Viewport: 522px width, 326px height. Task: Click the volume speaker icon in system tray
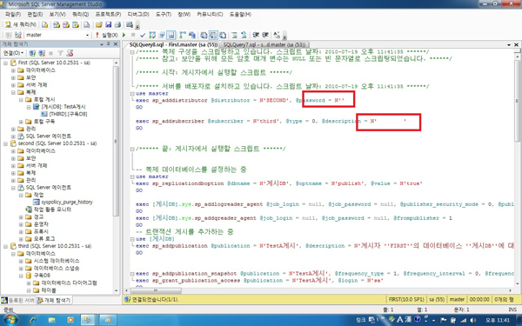click(x=473, y=320)
